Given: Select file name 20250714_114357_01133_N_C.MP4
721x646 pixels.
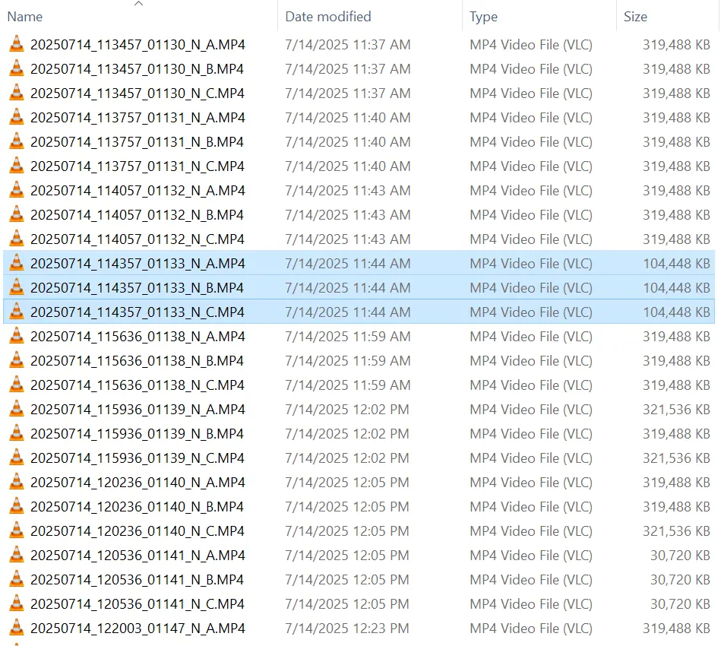Looking at the screenshot, I should click(137, 312).
